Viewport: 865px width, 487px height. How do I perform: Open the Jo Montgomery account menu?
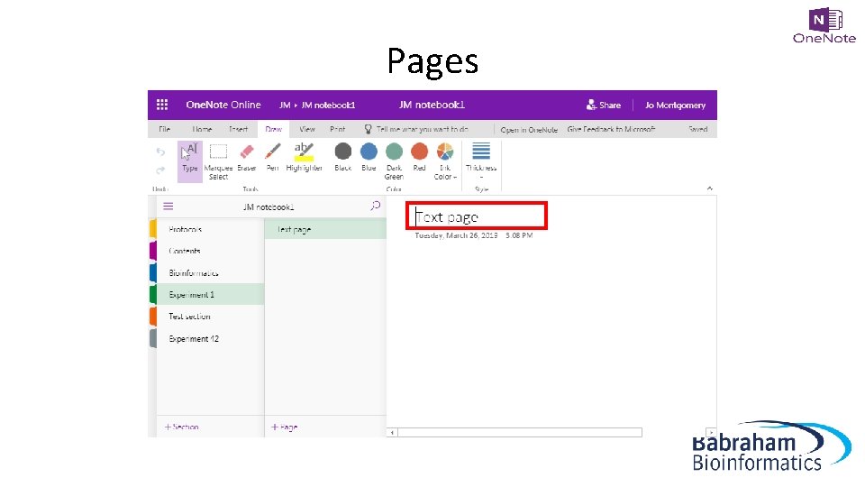675,105
